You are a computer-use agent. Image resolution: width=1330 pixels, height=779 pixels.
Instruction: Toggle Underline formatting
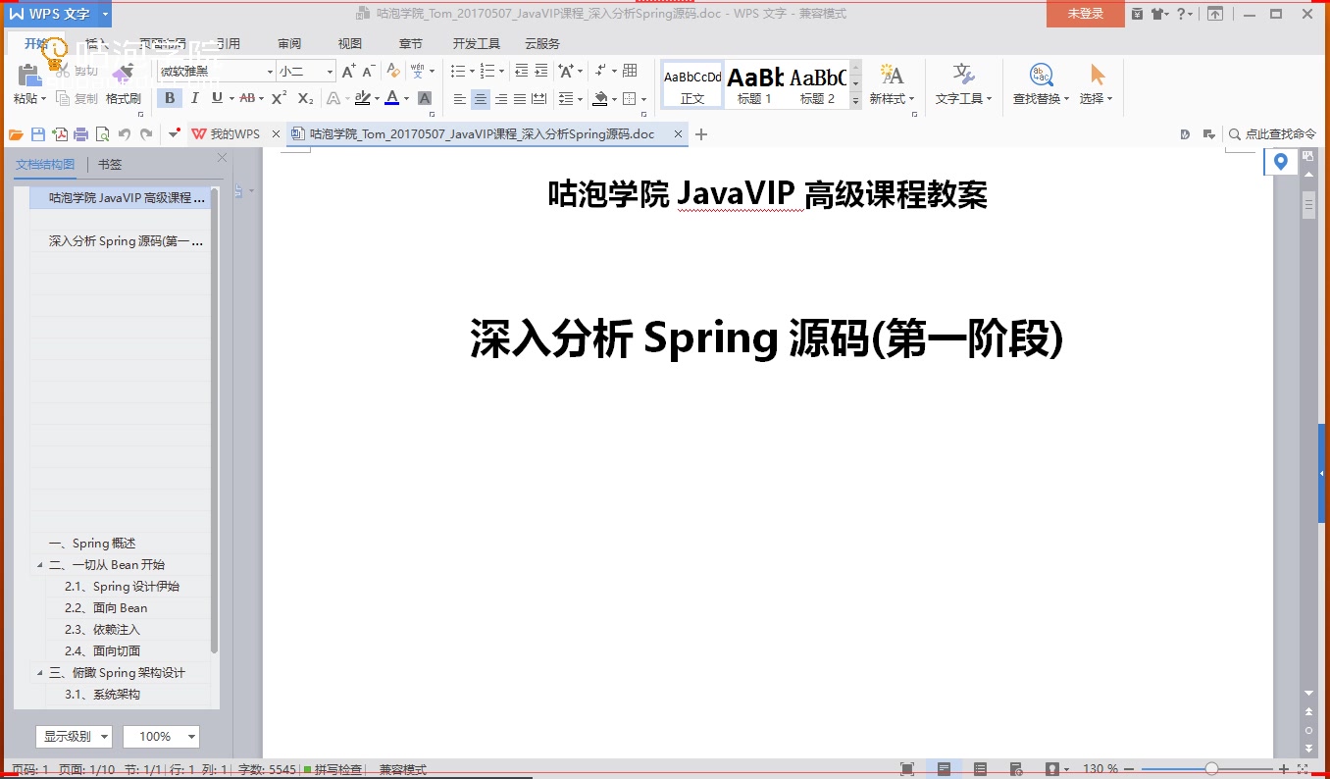[217, 98]
